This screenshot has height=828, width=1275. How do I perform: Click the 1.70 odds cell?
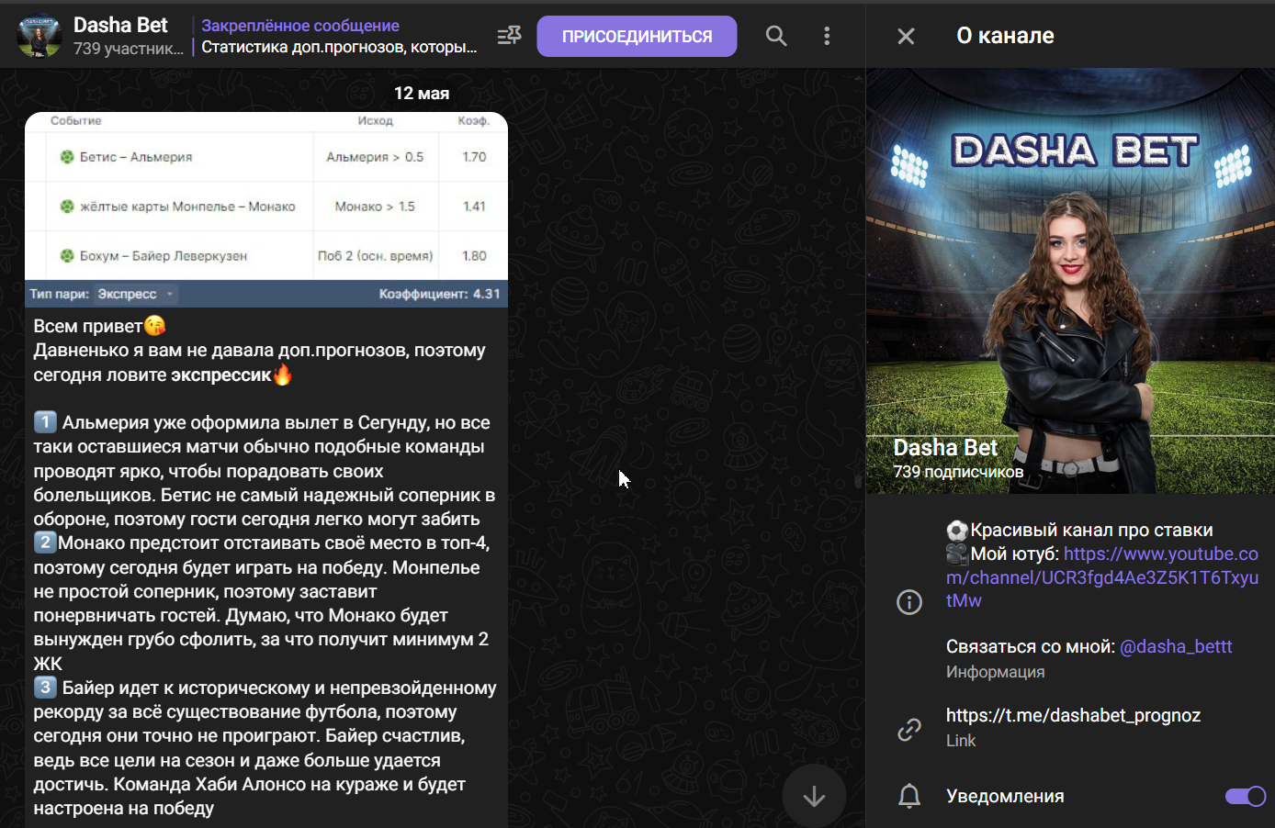(x=474, y=157)
